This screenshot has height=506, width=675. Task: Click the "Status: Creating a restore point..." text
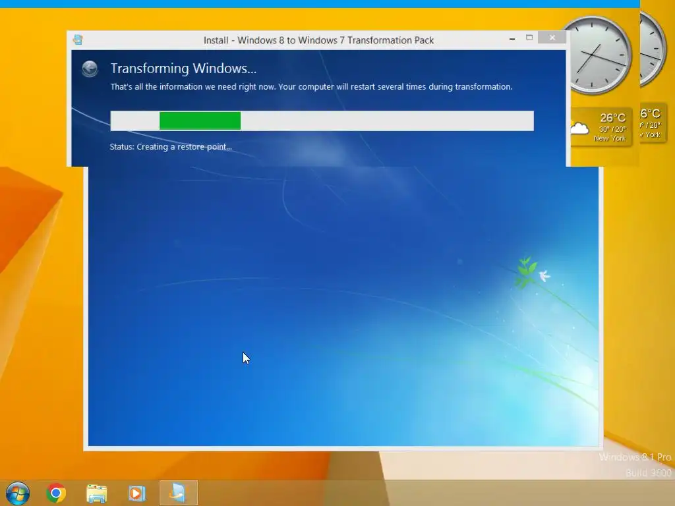point(171,147)
